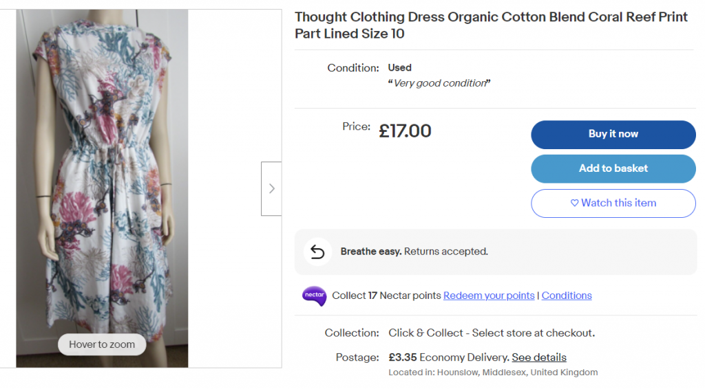The width and height of the screenshot is (705, 389).
Task: Click the next image chevron arrow
Action: pyautogui.click(x=271, y=188)
